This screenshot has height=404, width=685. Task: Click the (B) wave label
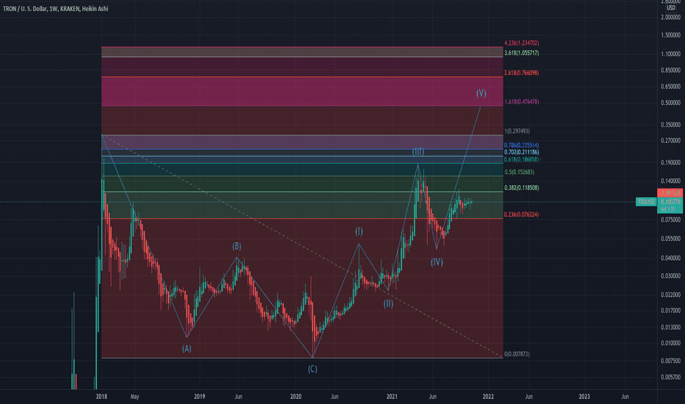click(237, 246)
